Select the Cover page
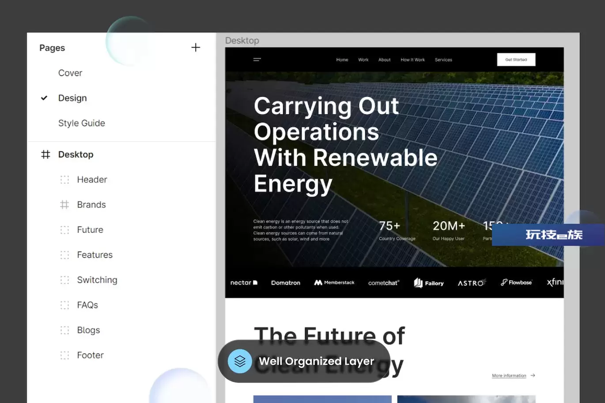The width and height of the screenshot is (605, 403). (70, 73)
